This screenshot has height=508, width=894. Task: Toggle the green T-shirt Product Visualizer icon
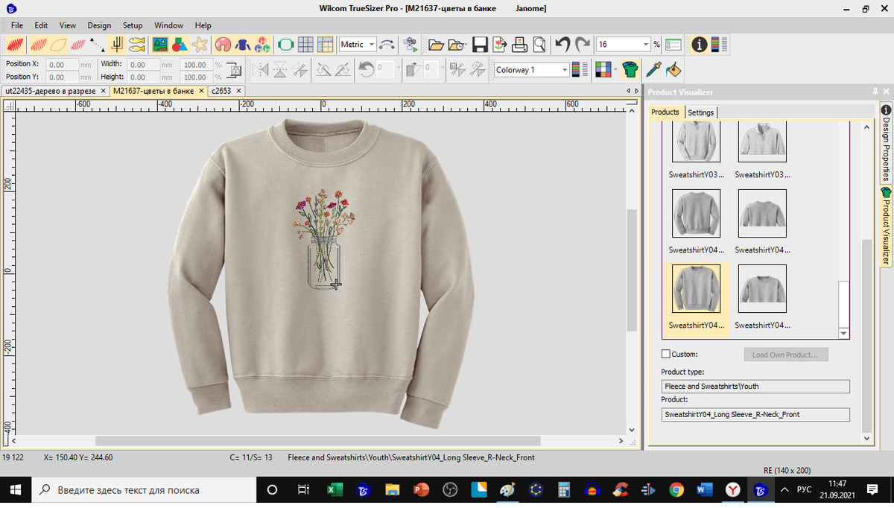pos(630,69)
